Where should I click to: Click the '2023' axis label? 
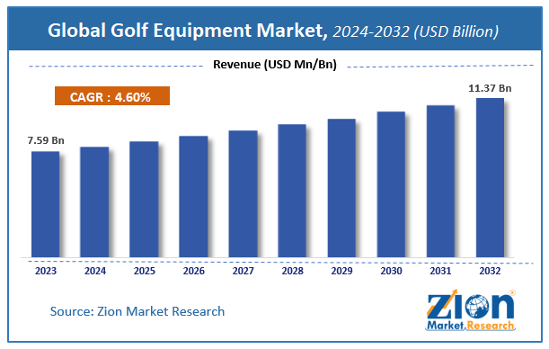click(46, 271)
